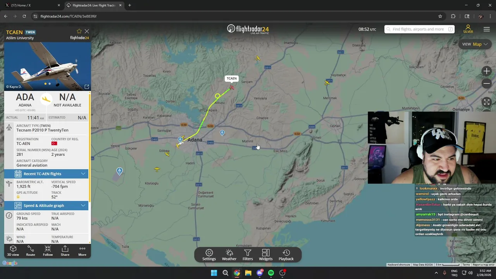Viewport: 496px width, 279px height.
Task: Open map Settings in bottom toolbar
Action: coord(209,255)
